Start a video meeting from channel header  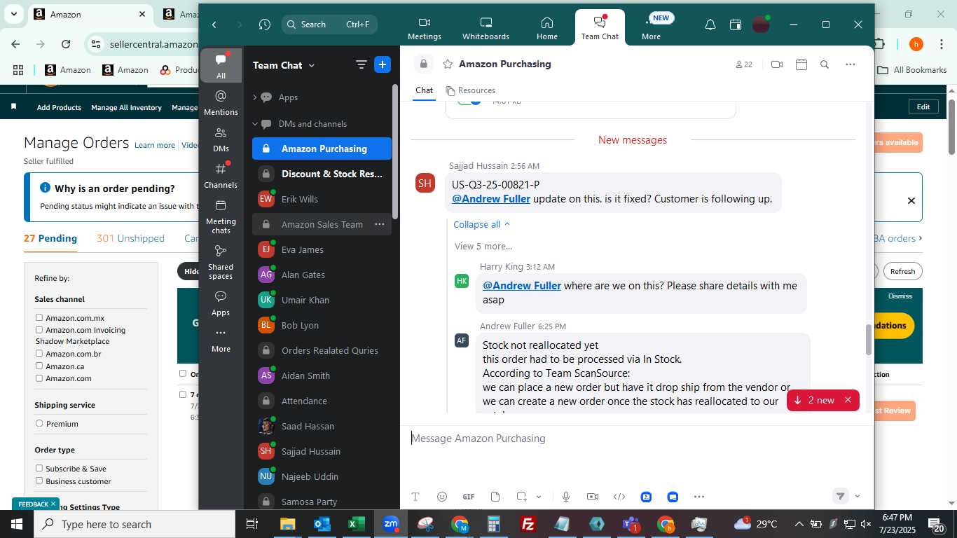point(776,64)
